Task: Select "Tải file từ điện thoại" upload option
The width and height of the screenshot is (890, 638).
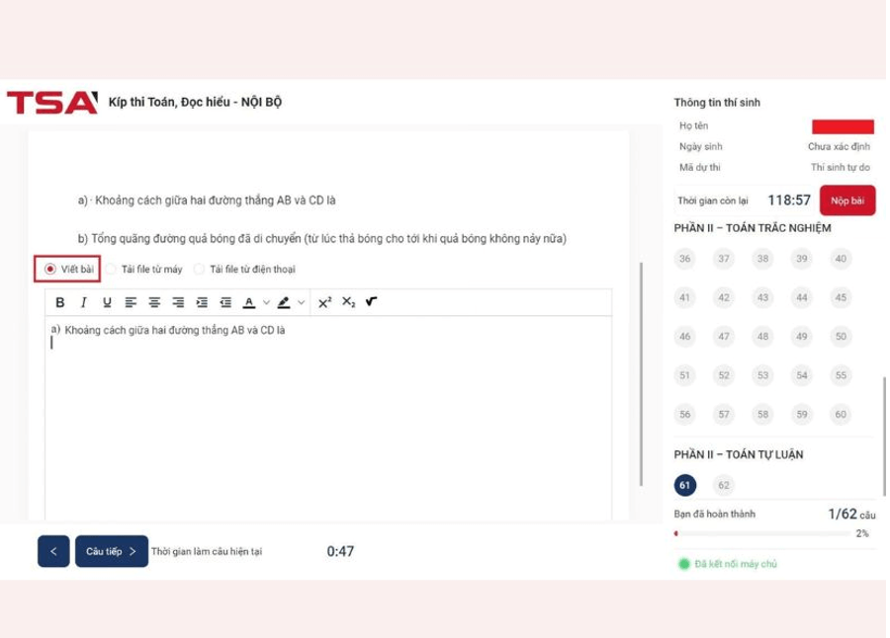Action: coord(200,269)
